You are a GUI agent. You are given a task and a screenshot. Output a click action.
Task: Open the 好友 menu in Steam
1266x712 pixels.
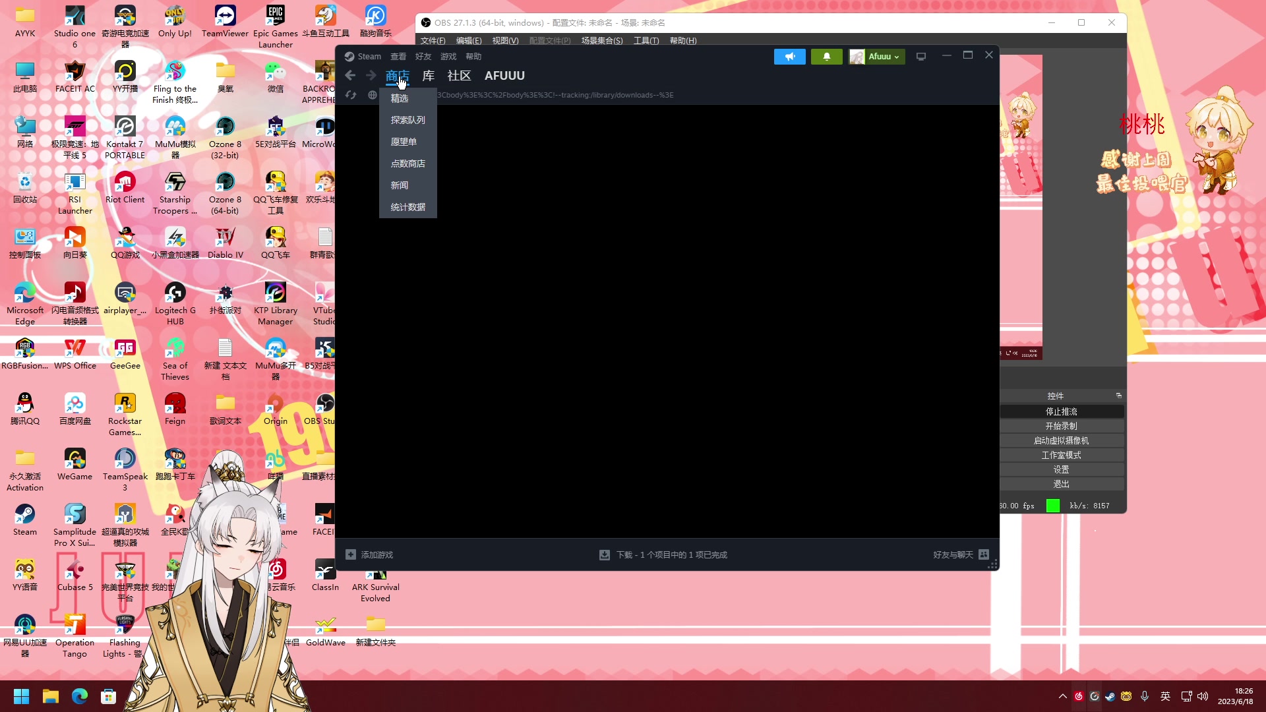pos(423,57)
